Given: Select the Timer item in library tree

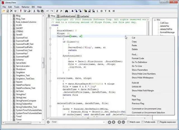Looking at the screenshot, I should click(19, 120).
